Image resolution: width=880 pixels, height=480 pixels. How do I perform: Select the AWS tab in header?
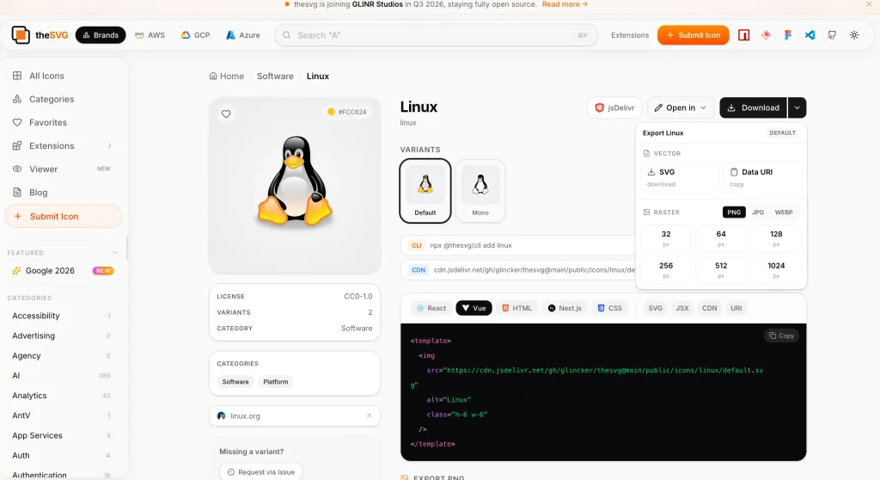pyautogui.click(x=150, y=35)
